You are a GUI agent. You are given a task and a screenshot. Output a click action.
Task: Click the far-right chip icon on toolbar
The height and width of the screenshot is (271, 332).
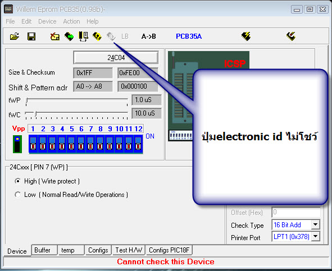coord(291,36)
